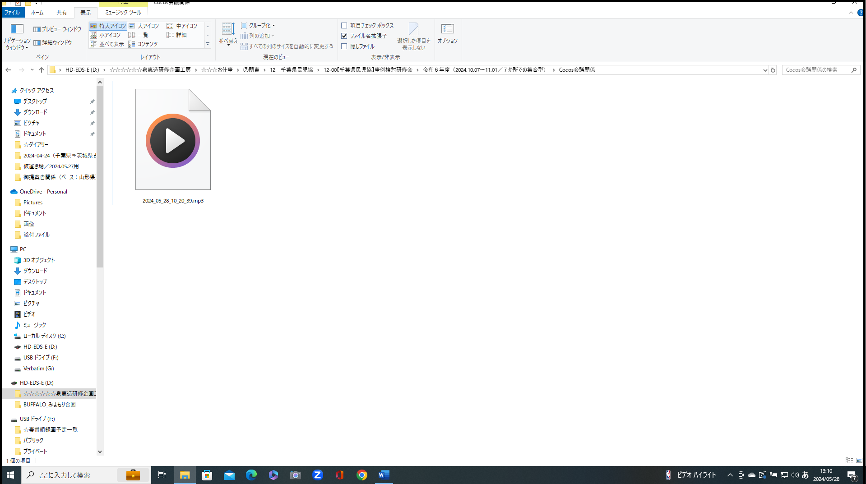Viewport: 866px width, 484px height.
Task: Open address bar history dropdown
Action: pyautogui.click(x=765, y=70)
